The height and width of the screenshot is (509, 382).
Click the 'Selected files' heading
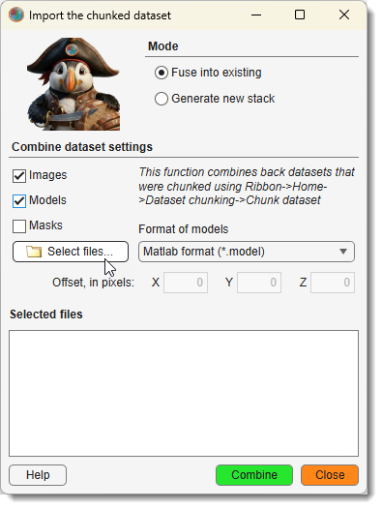tap(46, 314)
